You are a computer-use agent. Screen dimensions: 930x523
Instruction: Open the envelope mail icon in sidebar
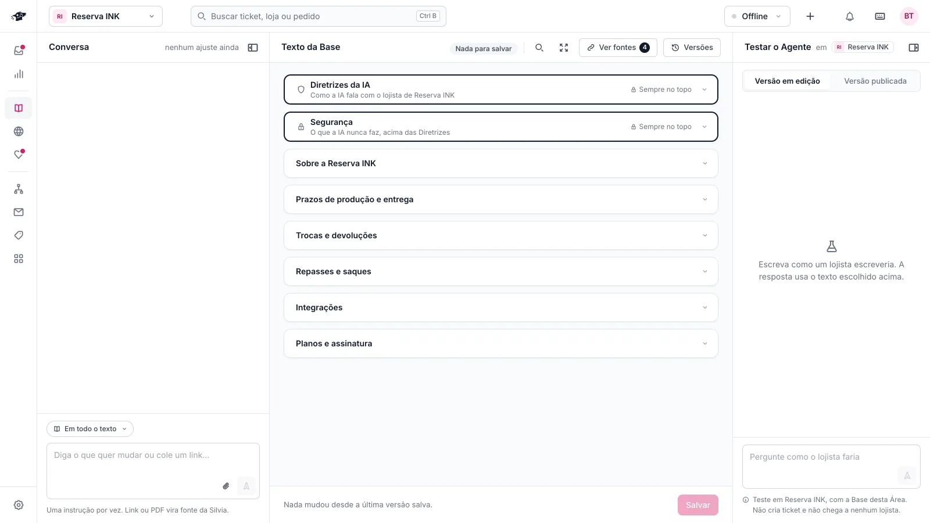19,212
